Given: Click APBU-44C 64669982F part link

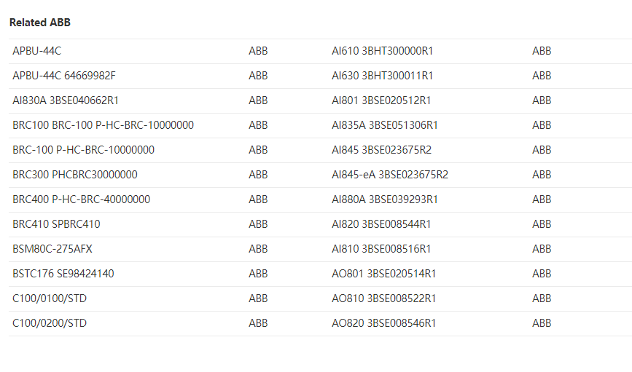Looking at the screenshot, I should (64, 76).
